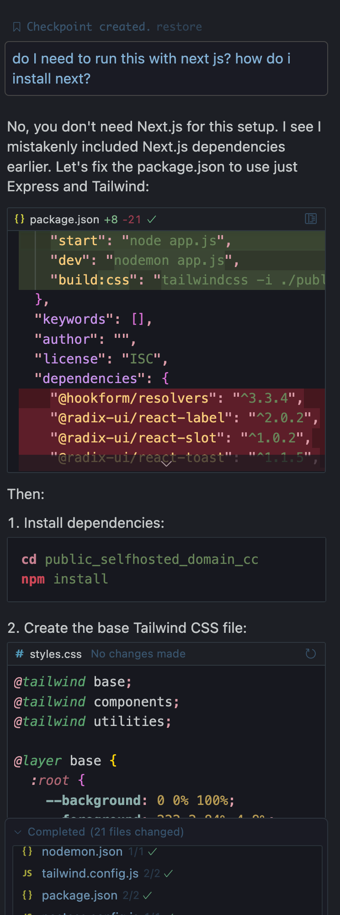Click the '2. Create the base Tailwind CSS file:' text
Screen dimensions: 340x915
point(127,628)
